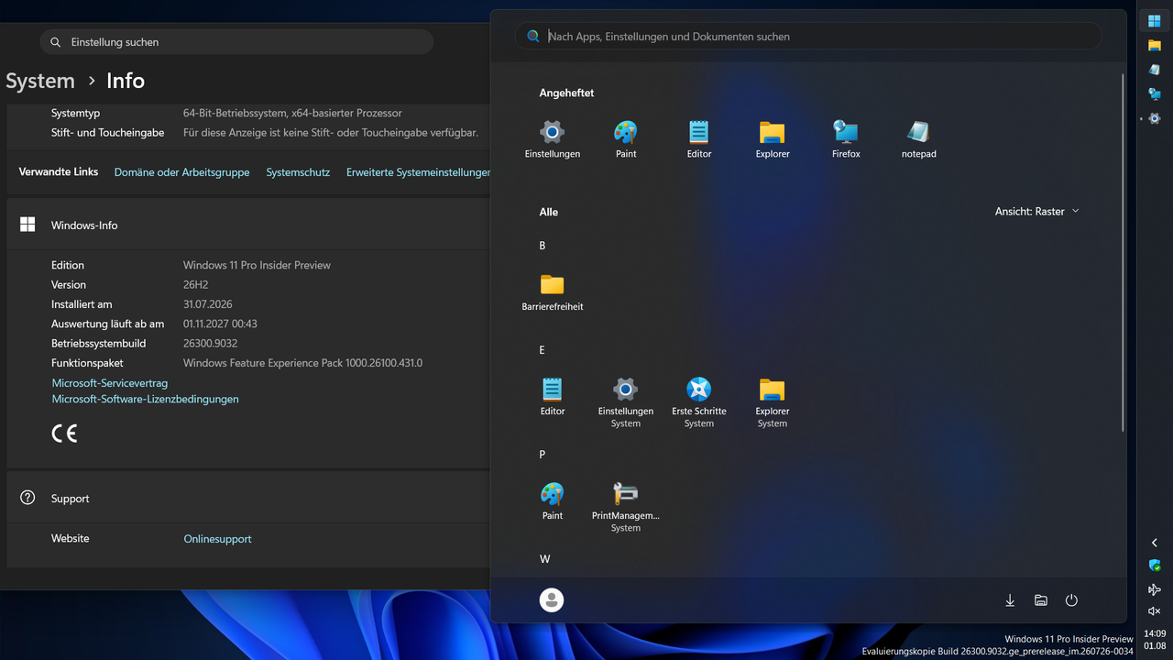Launch the Erste Schritte app
Screen dimensions: 1173x660
699,403
